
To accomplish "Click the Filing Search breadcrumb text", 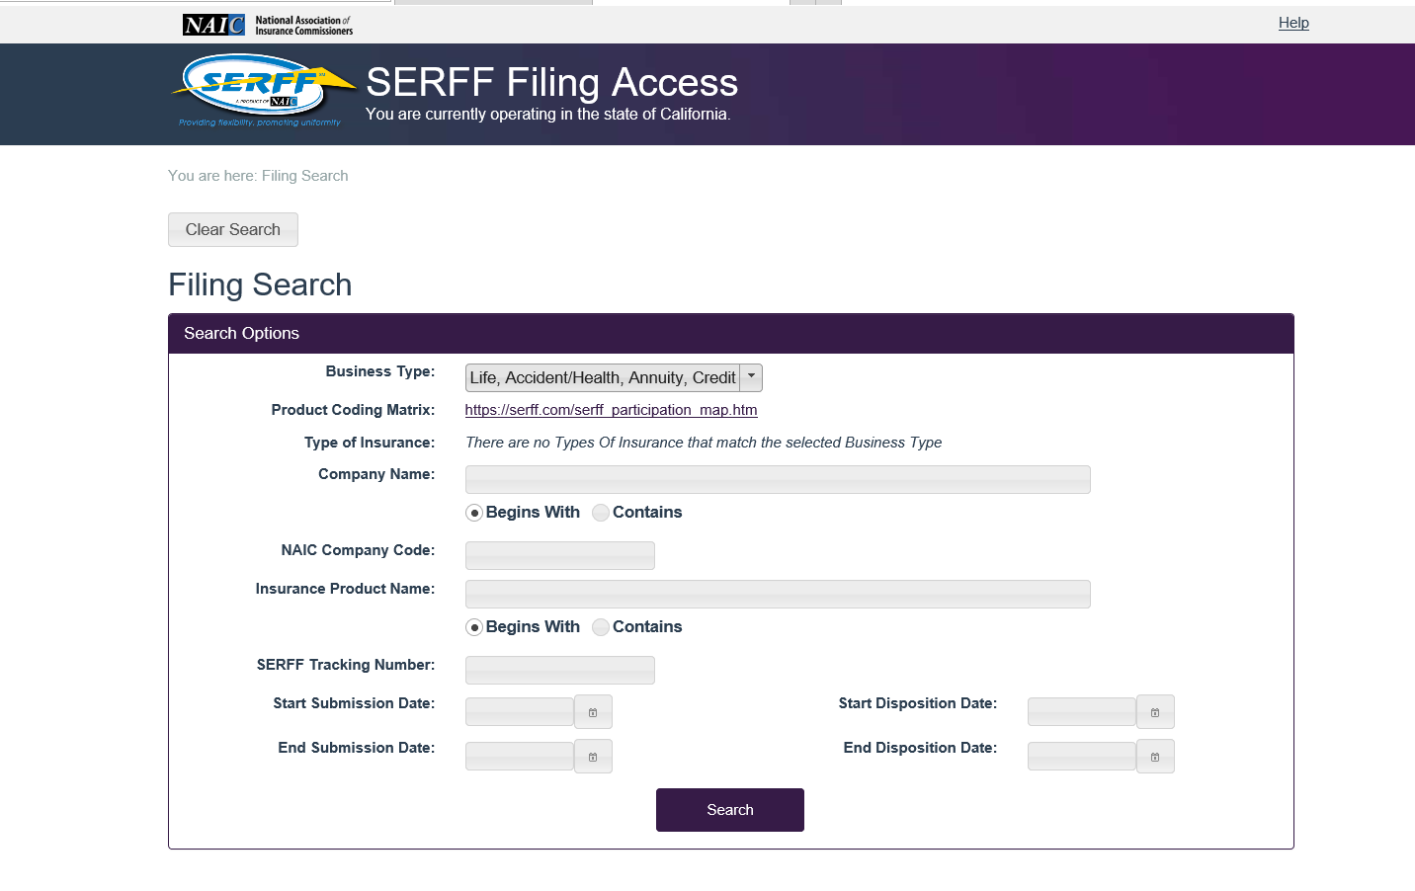I will 304,176.
